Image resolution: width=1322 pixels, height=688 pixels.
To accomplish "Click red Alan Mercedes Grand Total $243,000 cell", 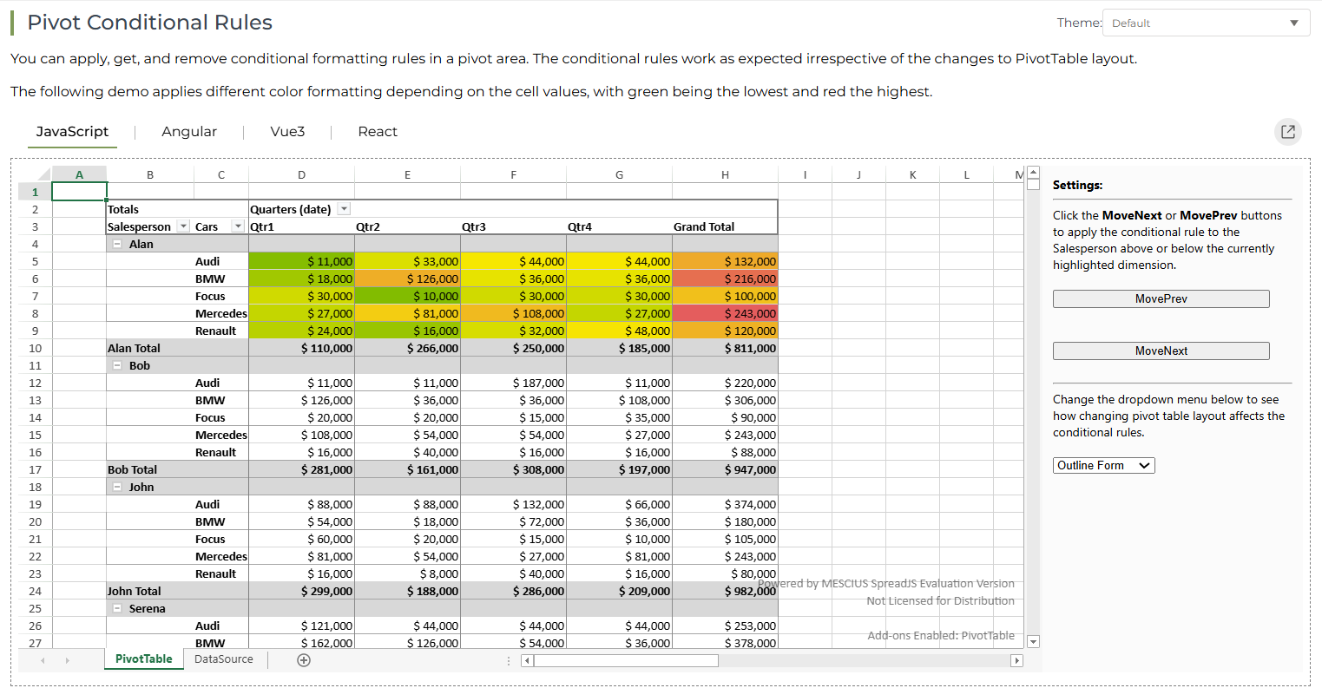I will (725, 313).
